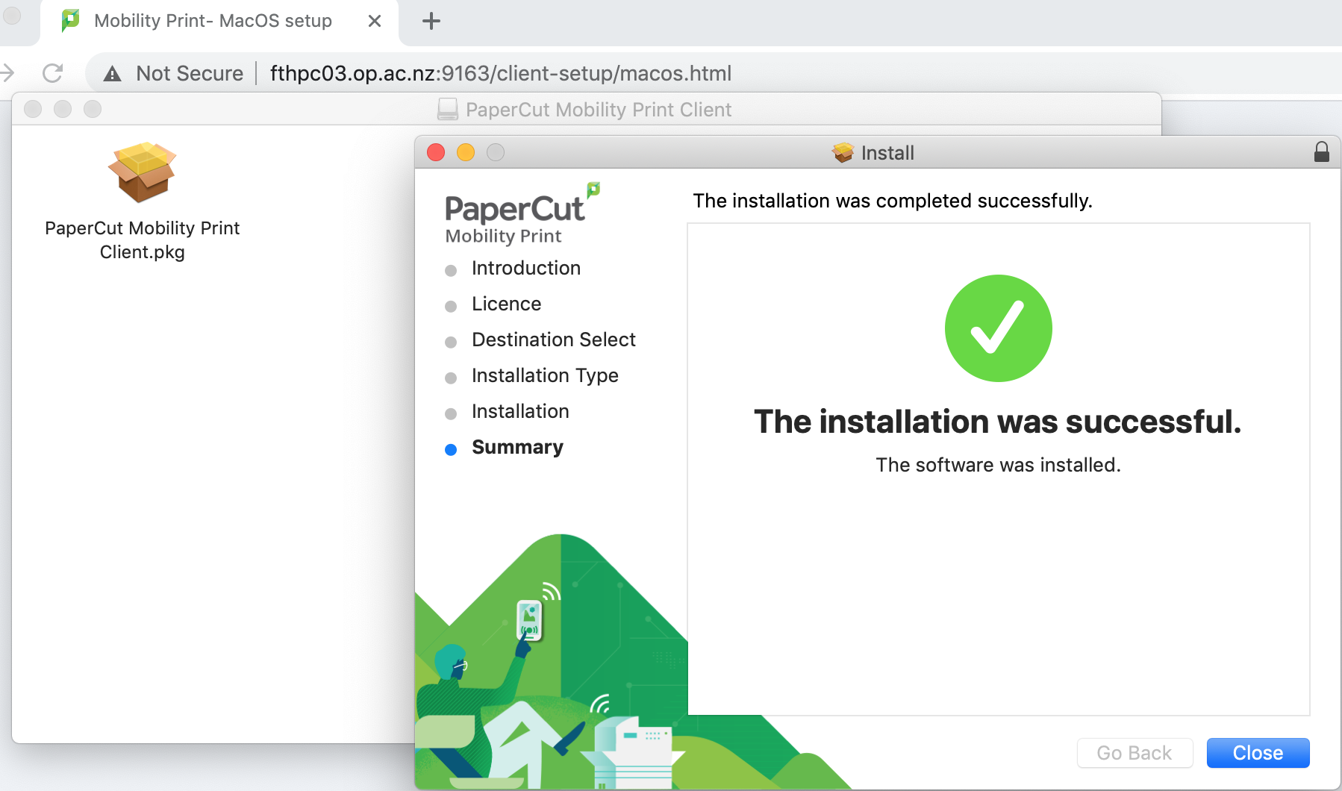Click 'The installation was successful.' heading
This screenshot has height=791, width=1342.
tap(998, 422)
